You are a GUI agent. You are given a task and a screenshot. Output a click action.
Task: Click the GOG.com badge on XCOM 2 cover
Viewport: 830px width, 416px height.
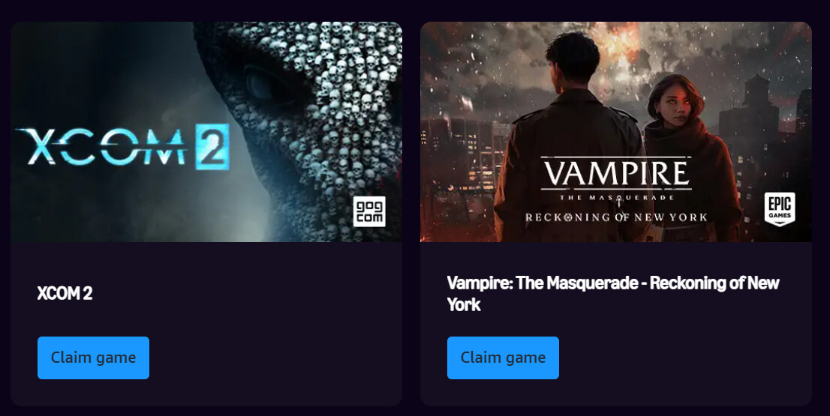point(369,211)
